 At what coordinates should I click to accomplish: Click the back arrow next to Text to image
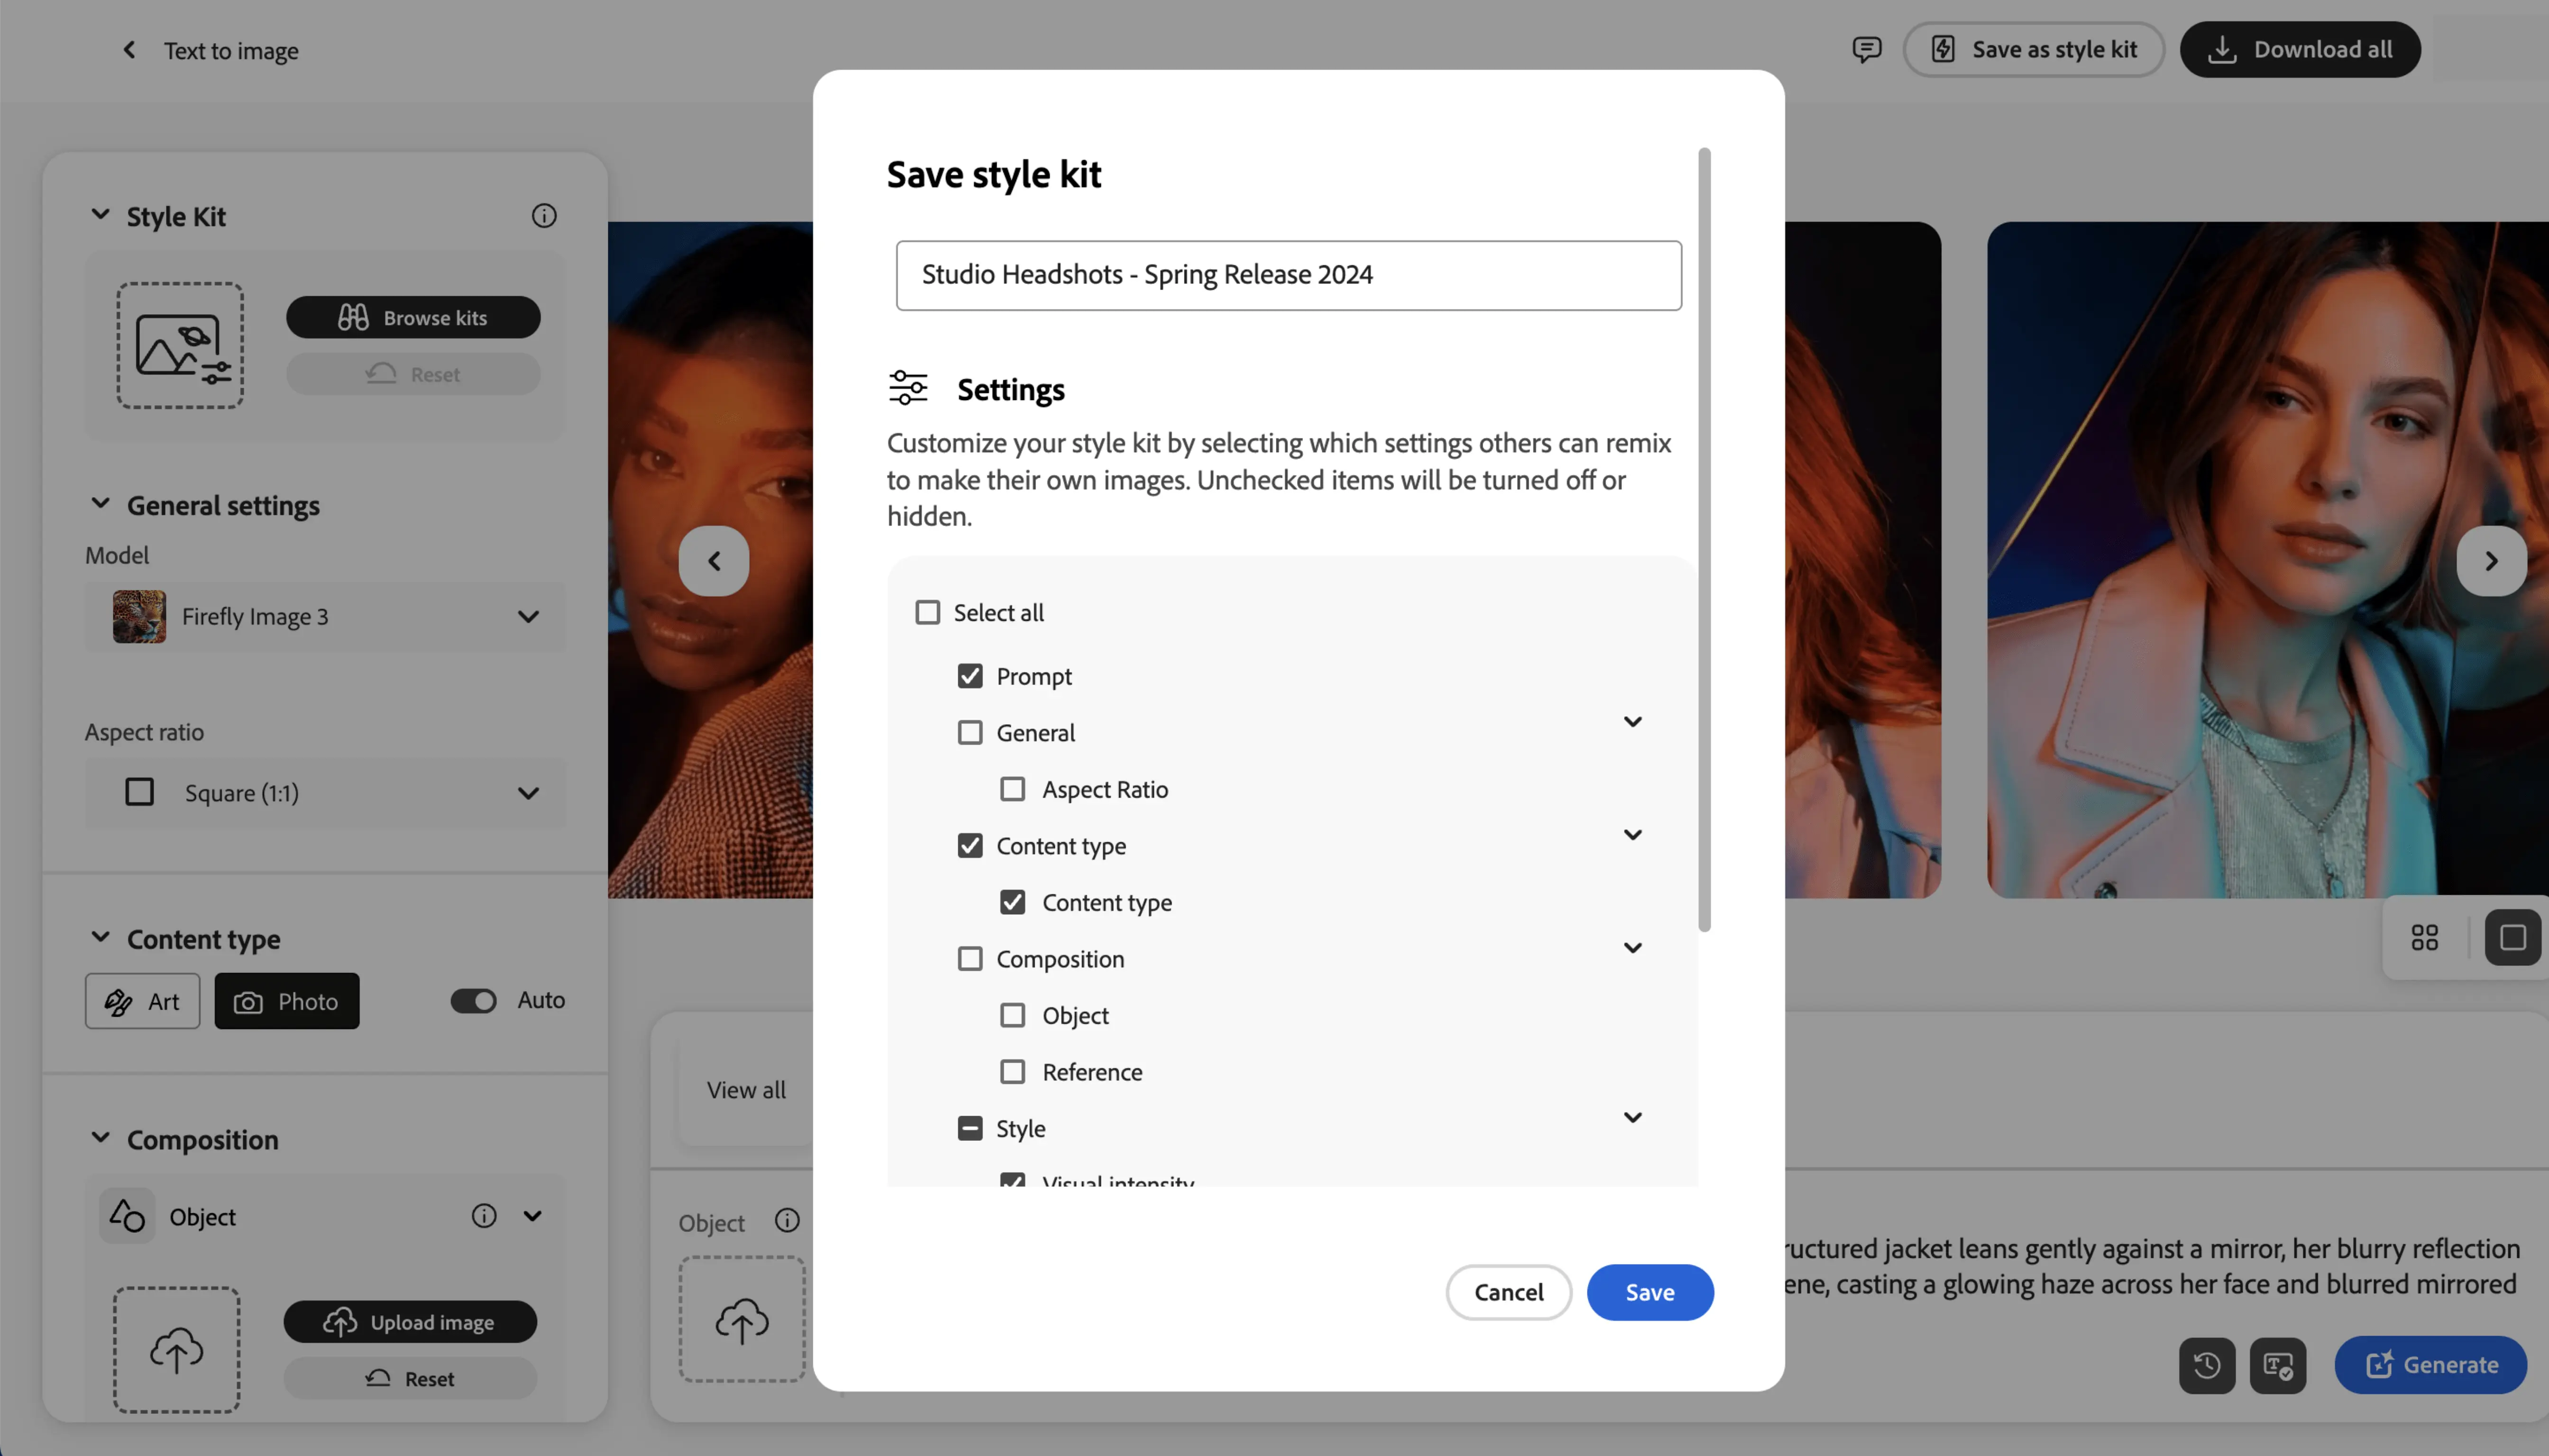coord(129,49)
